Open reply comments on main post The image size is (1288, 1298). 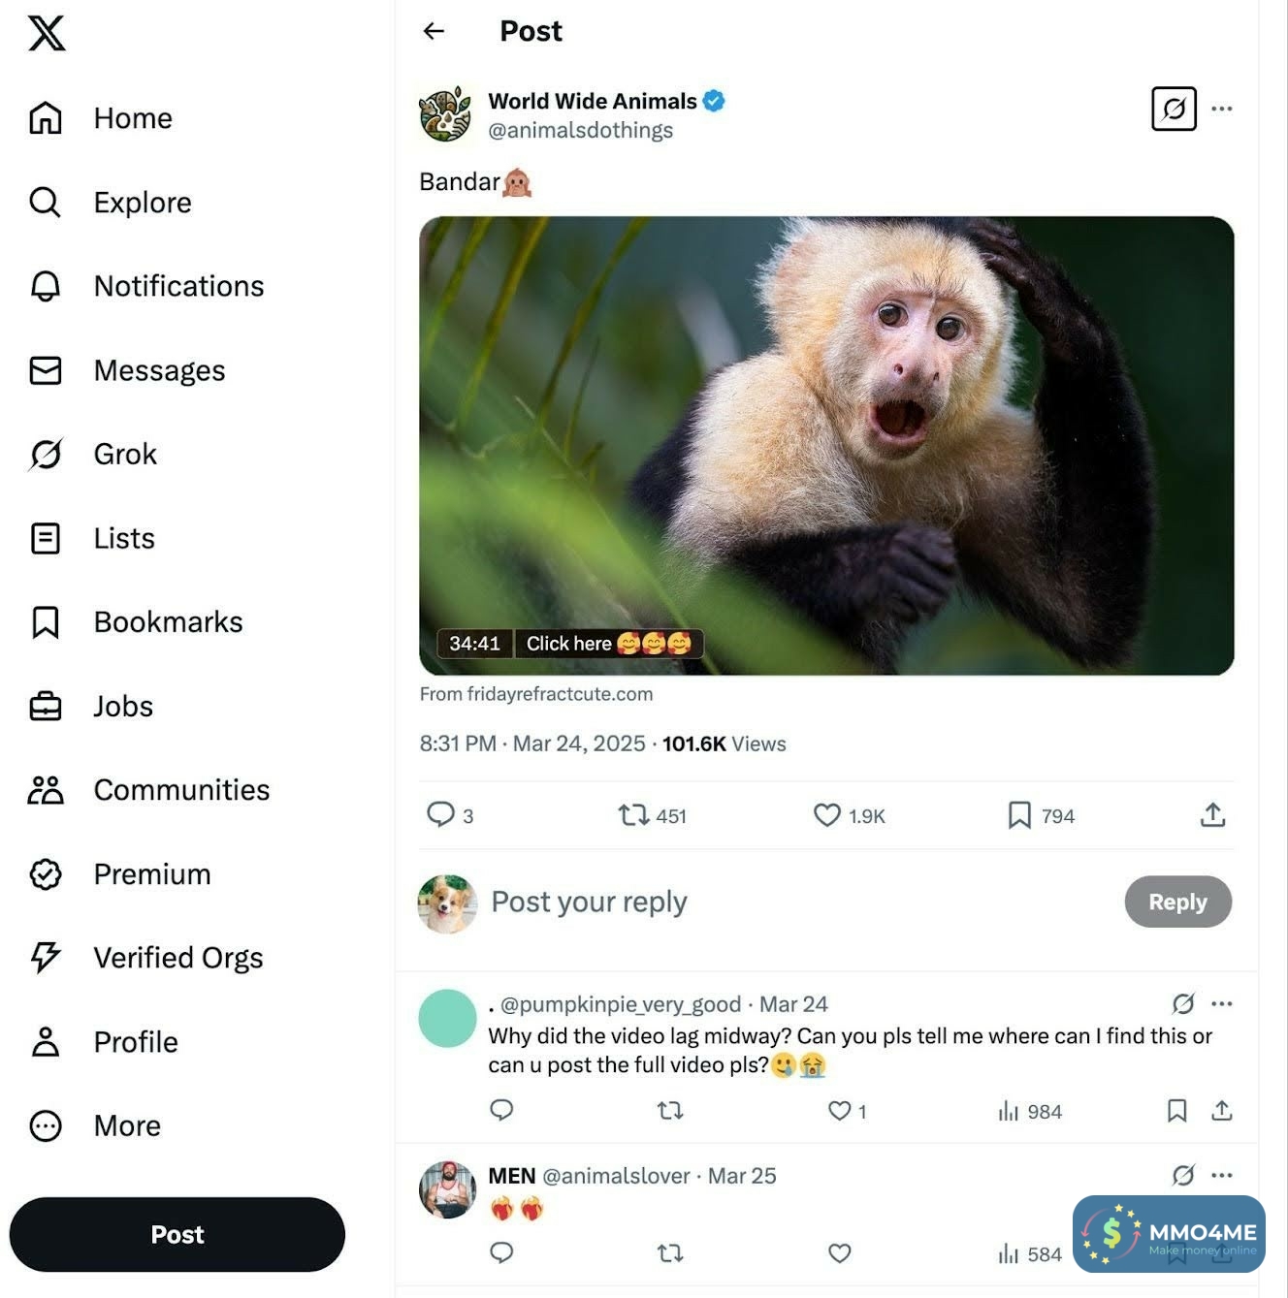[x=441, y=814]
